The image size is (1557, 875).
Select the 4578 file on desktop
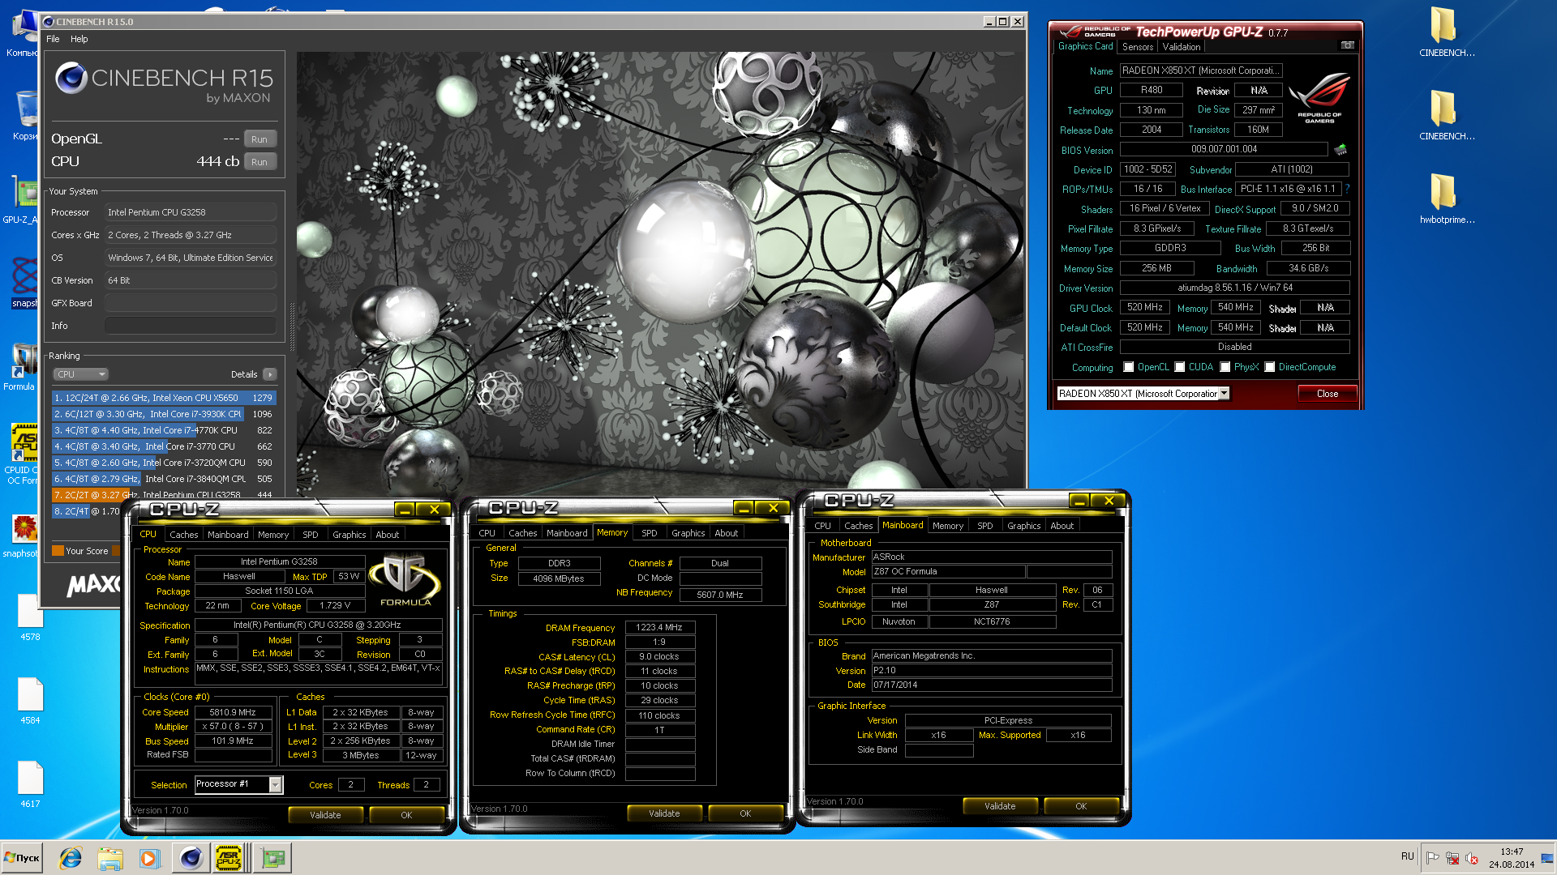tap(30, 617)
